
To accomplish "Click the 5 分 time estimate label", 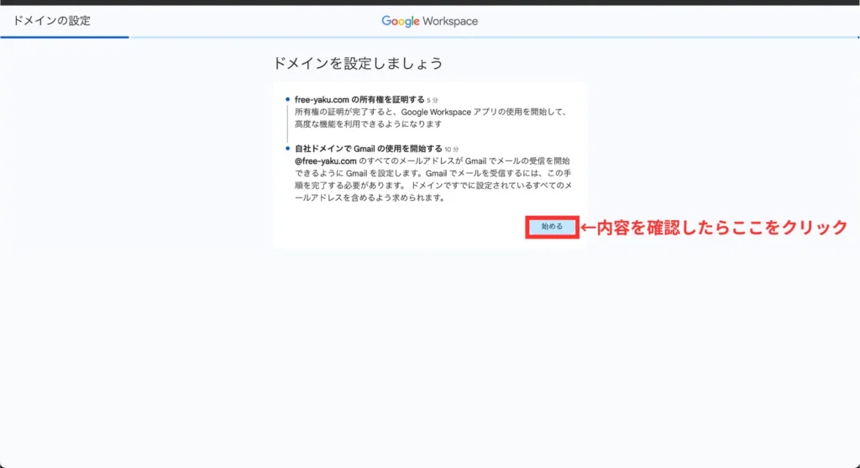I will coord(433,100).
